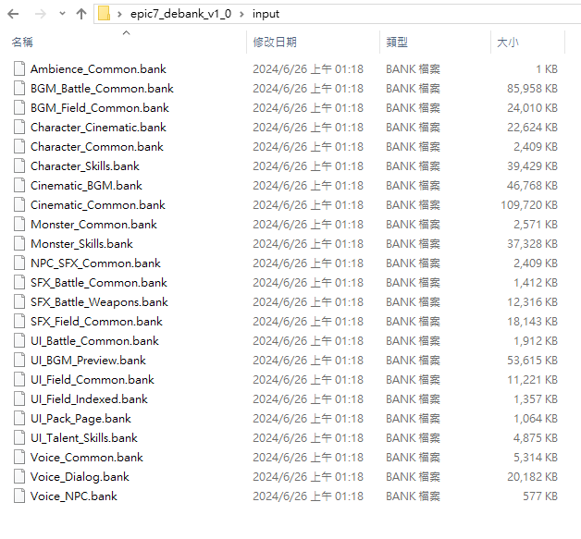This screenshot has height=539, width=581.
Task: Sort by 修改日期 column header
Action: [275, 43]
